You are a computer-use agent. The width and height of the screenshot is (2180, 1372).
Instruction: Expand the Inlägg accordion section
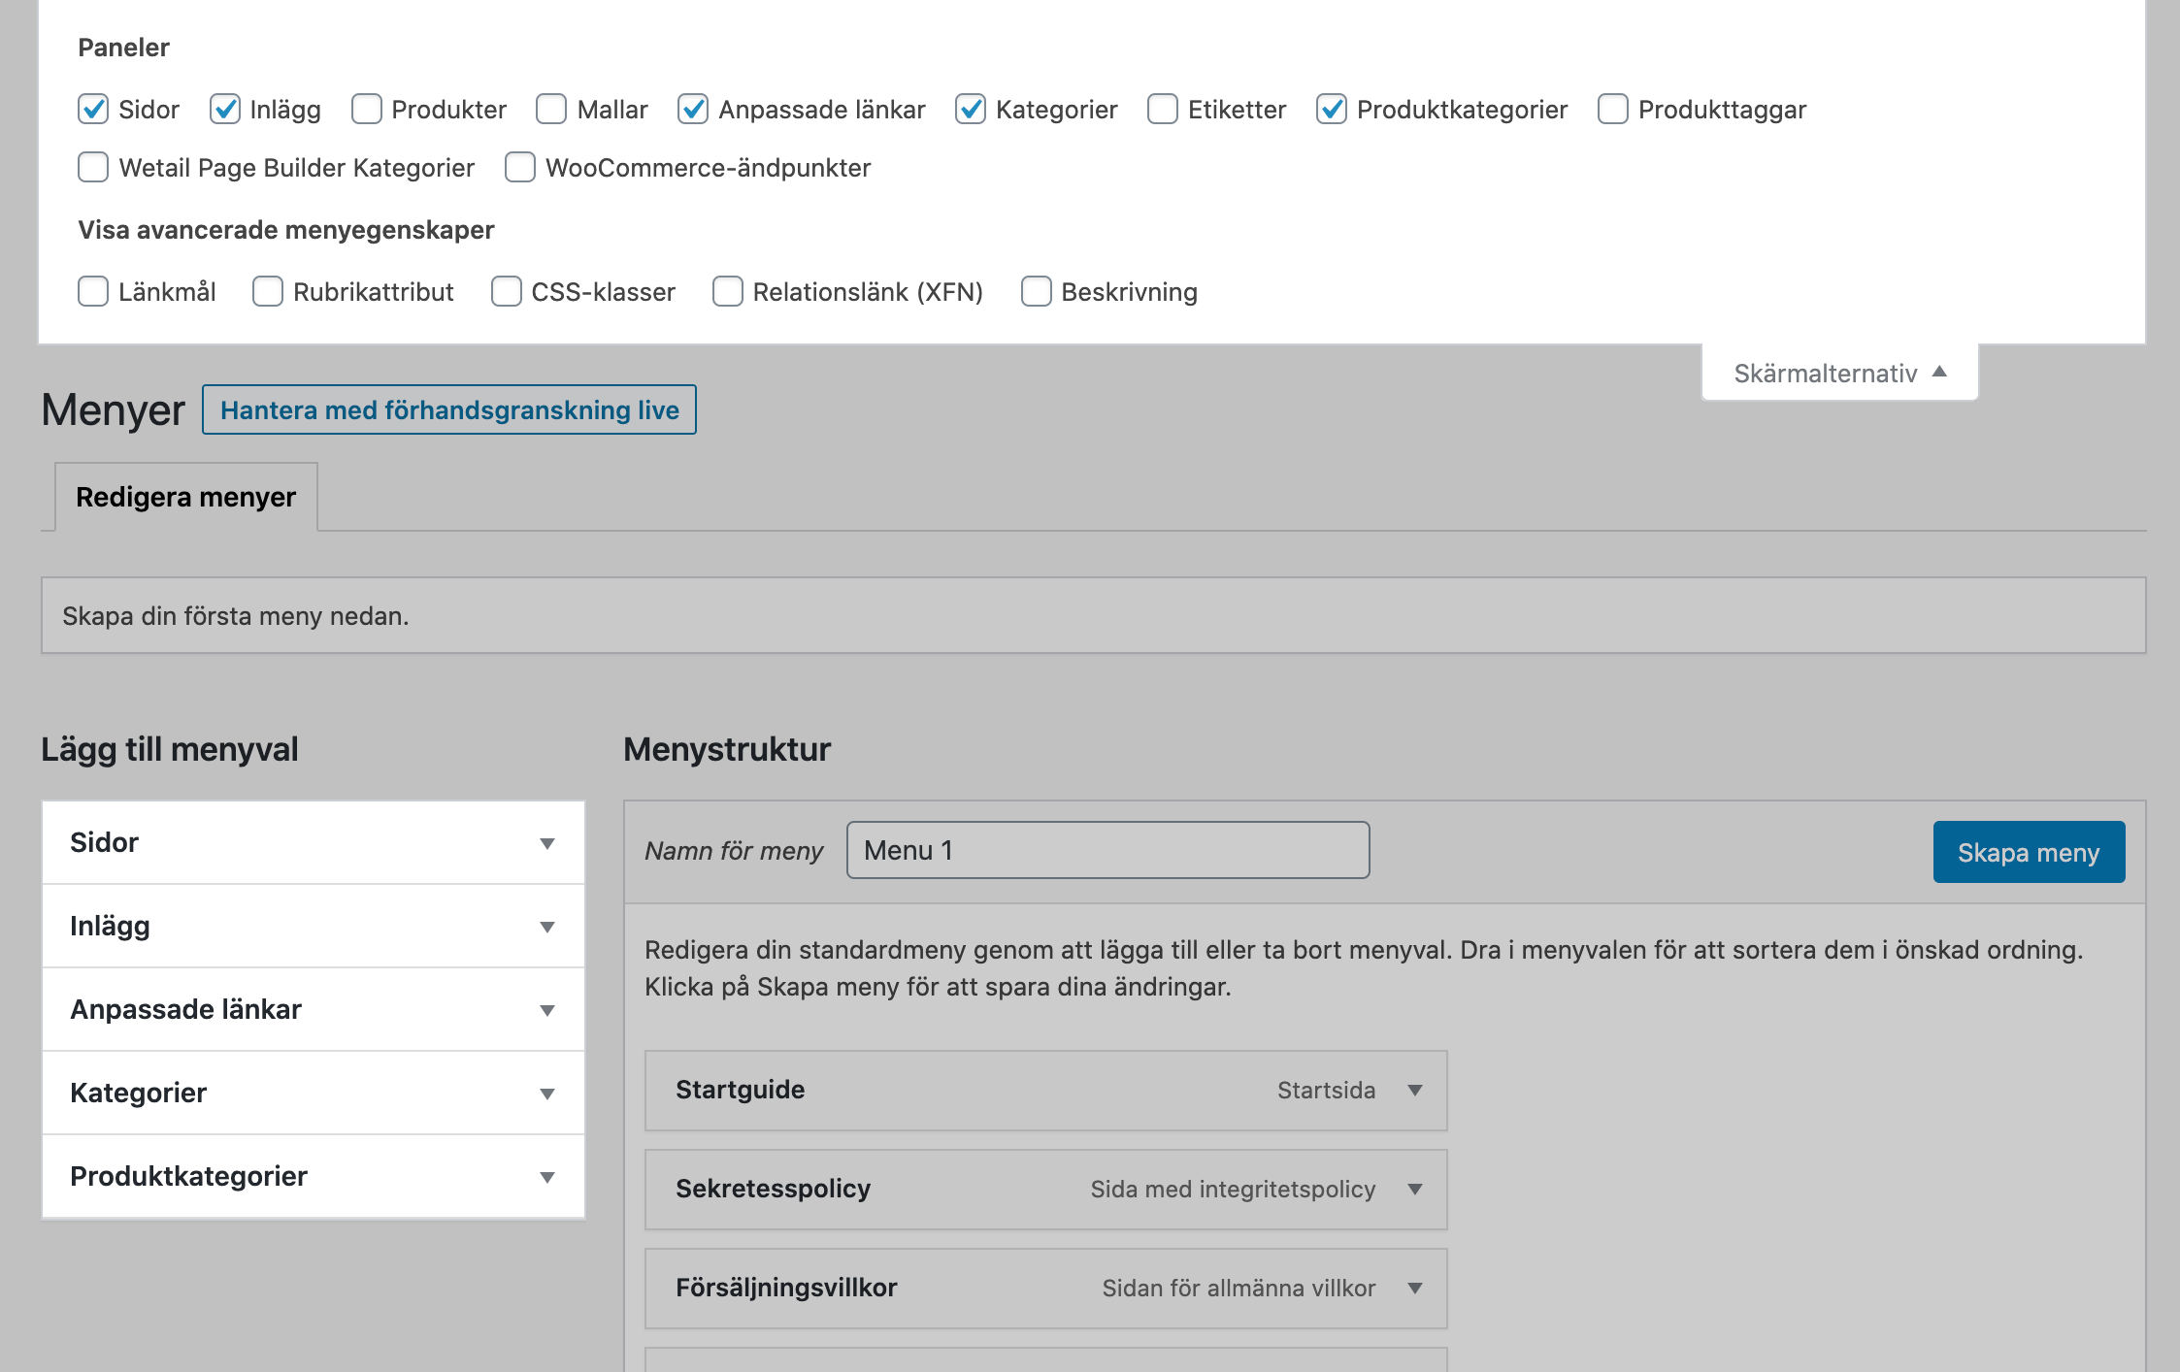point(547,927)
